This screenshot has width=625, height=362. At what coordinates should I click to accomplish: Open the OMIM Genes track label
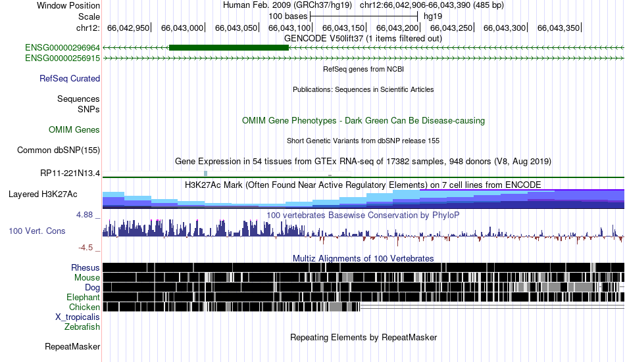pyautogui.click(x=74, y=130)
